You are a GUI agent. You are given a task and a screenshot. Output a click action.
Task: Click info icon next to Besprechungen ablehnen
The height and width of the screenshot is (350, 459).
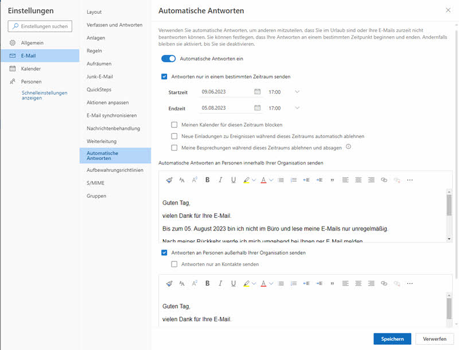tap(348, 147)
